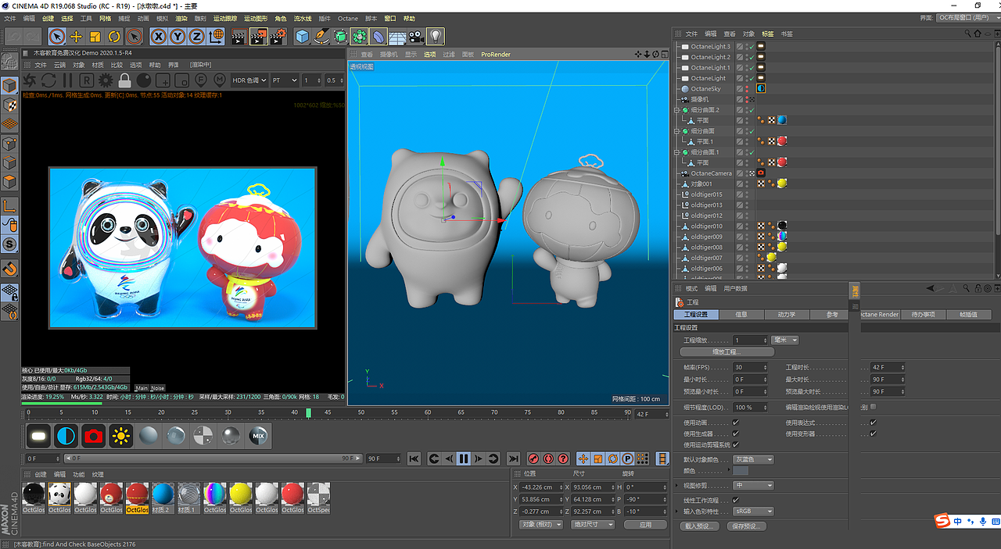Viewport: 1001px width, 549px height.
Task: Add camera object from toolbar
Action: click(x=416, y=36)
